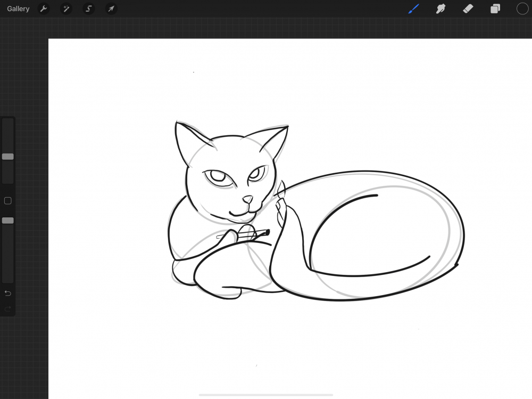Select the Eraser tool

click(x=468, y=9)
